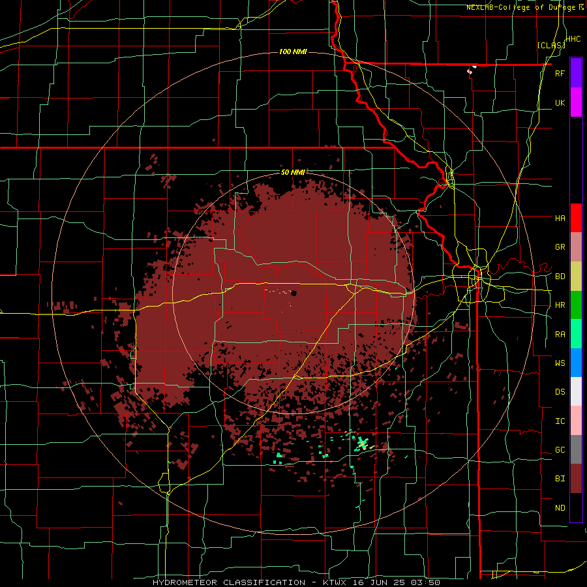This screenshot has height=587, width=587.
Task: Click the "HA" legend label
Action: coord(560,218)
